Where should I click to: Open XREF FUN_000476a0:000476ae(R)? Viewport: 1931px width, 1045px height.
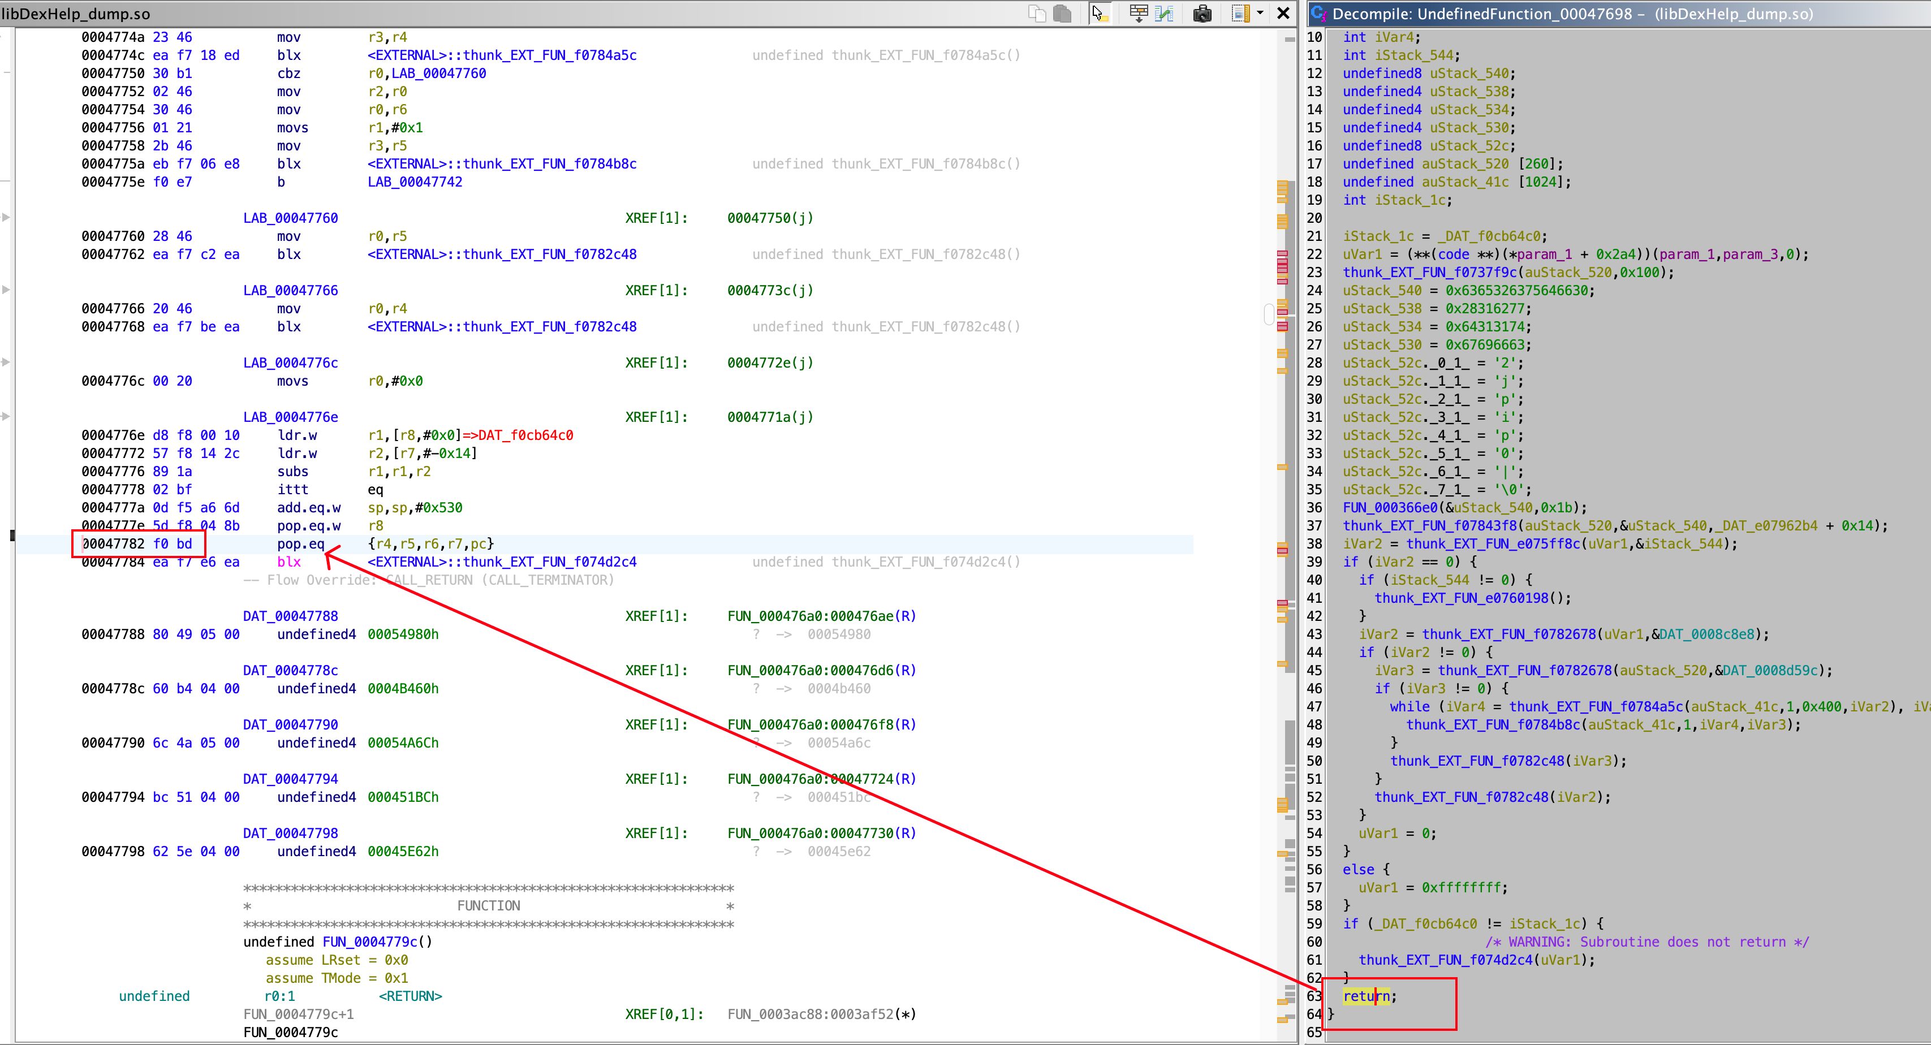(x=822, y=615)
